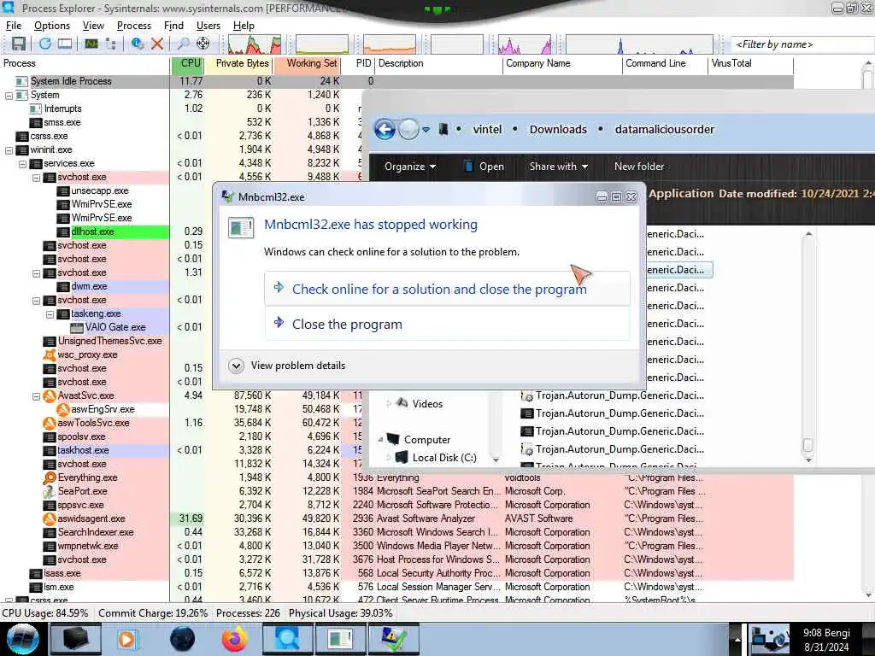Open the File menu

pyautogui.click(x=14, y=26)
